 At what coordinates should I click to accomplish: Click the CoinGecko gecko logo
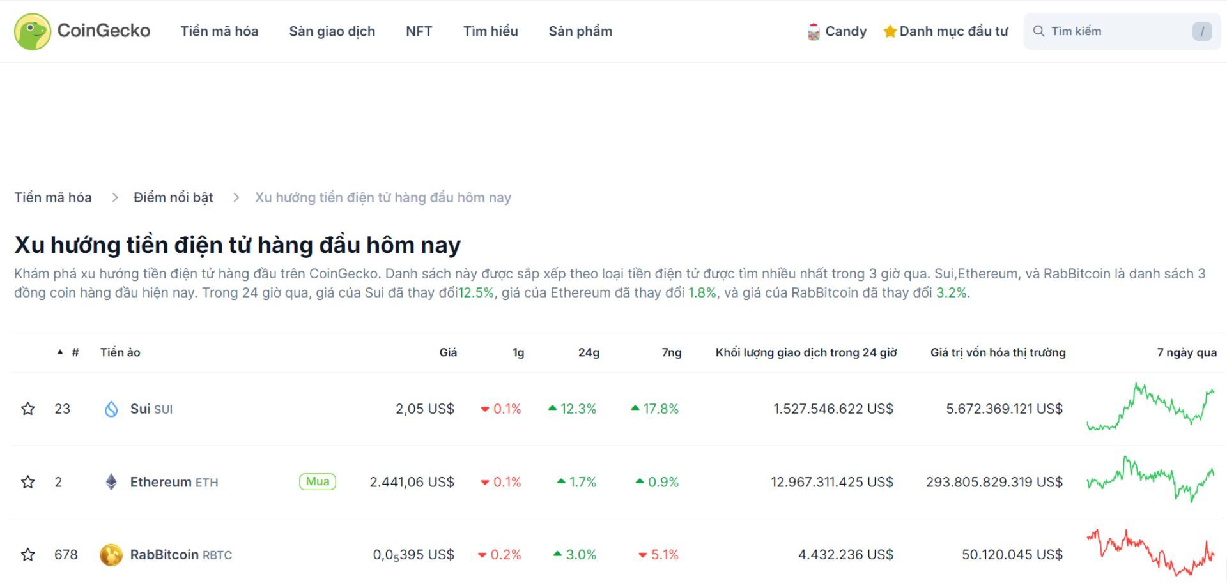33,31
